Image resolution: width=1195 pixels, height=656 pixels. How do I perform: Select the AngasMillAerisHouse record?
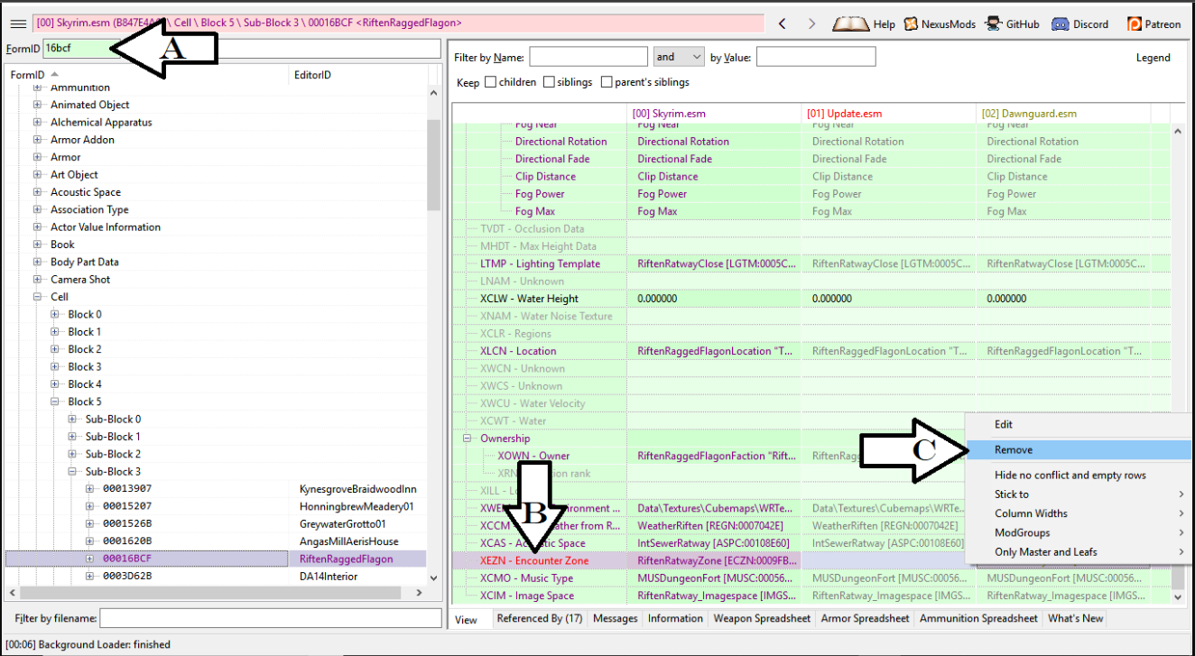(x=216, y=541)
